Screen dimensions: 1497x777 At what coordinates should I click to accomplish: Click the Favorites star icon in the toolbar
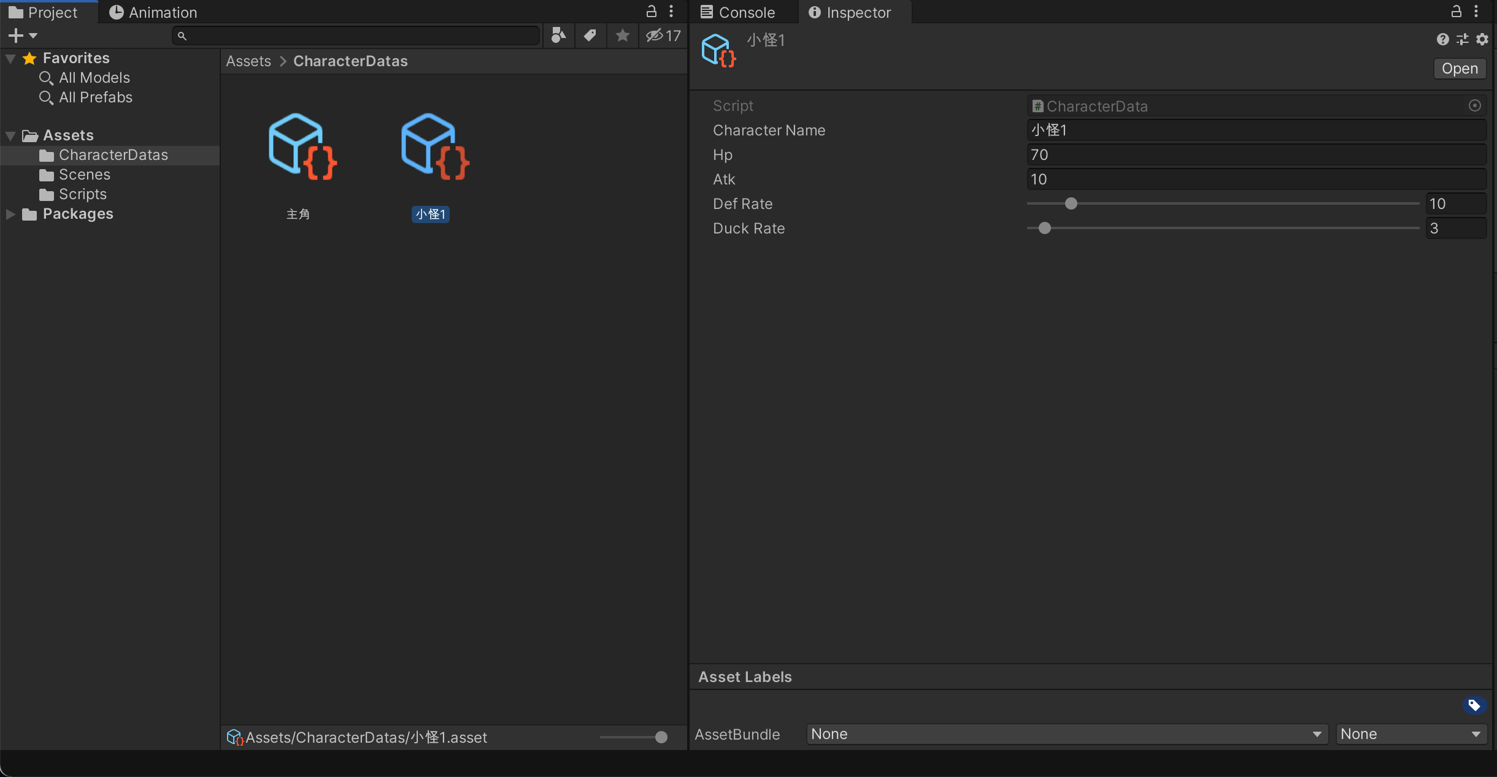click(622, 36)
